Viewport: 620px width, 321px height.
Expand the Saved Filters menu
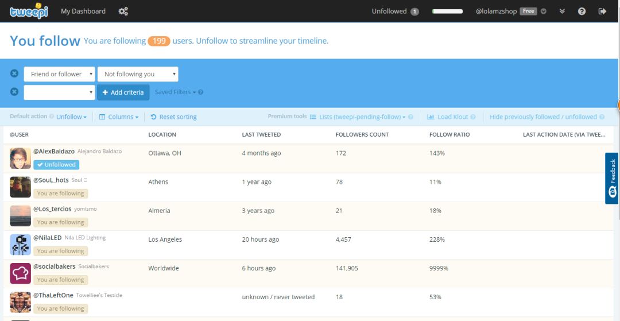[x=175, y=92]
